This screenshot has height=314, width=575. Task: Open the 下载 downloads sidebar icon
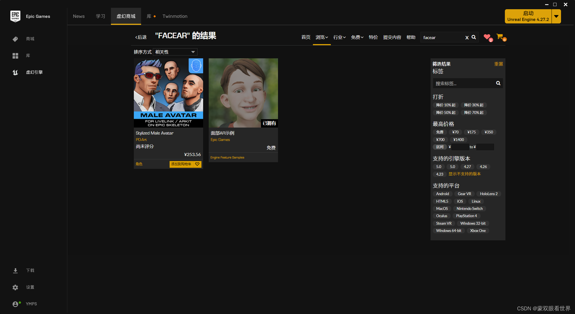tap(15, 270)
